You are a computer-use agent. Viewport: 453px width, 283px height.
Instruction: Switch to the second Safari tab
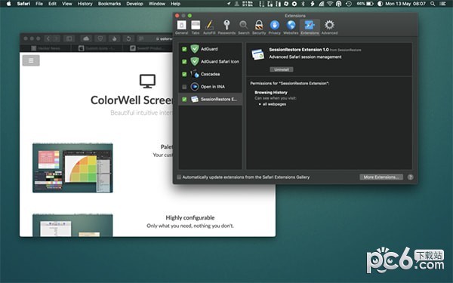click(x=97, y=48)
